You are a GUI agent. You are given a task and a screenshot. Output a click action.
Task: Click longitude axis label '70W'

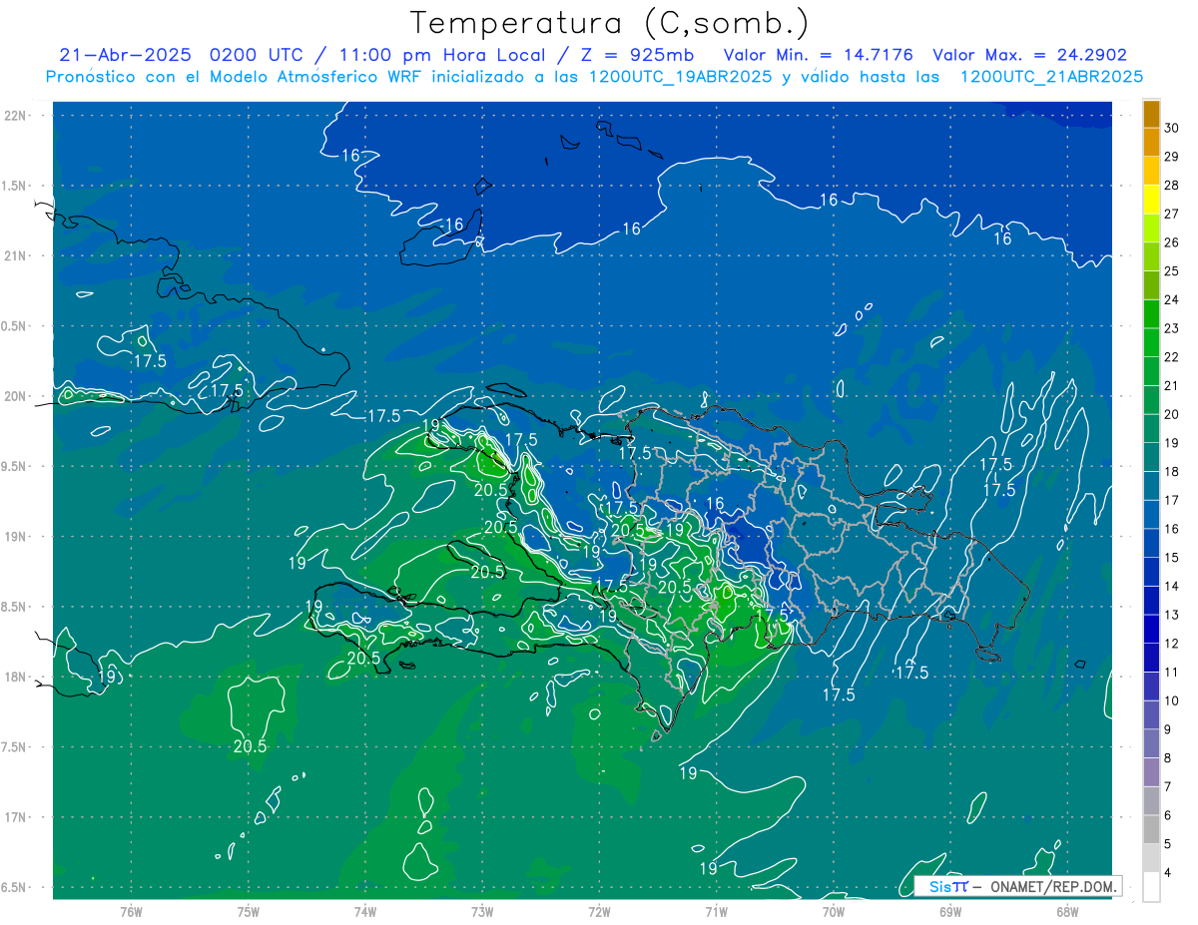(834, 911)
